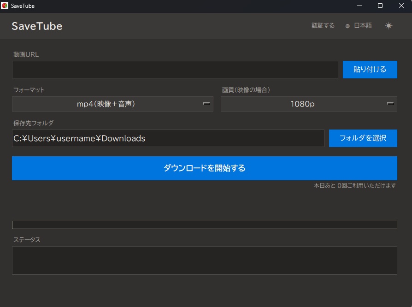Open the format dropdown's arrow icon
Image resolution: width=412 pixels, height=307 pixels.
207,104
